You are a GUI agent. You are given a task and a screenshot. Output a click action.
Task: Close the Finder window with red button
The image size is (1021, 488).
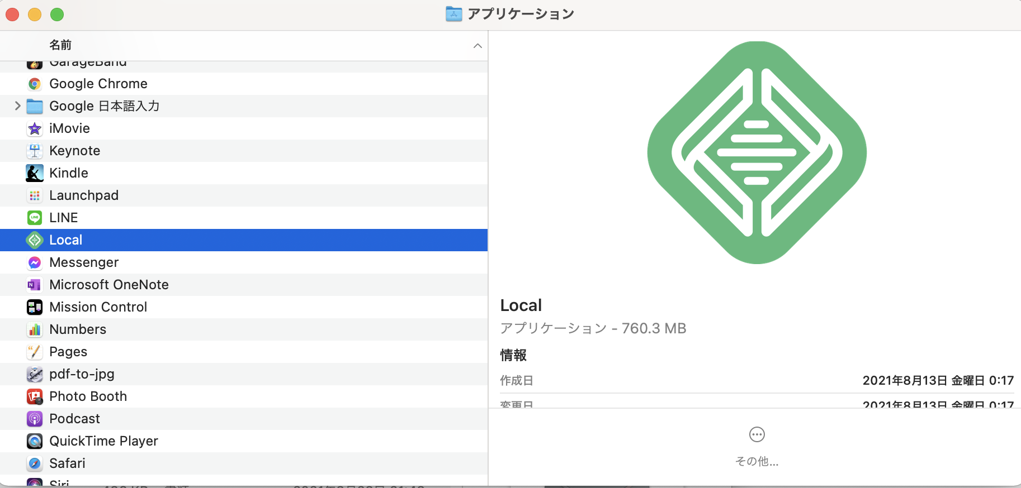point(12,15)
